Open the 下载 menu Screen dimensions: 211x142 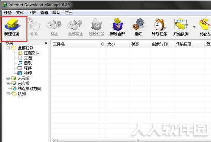pyautogui.click(x=32, y=13)
